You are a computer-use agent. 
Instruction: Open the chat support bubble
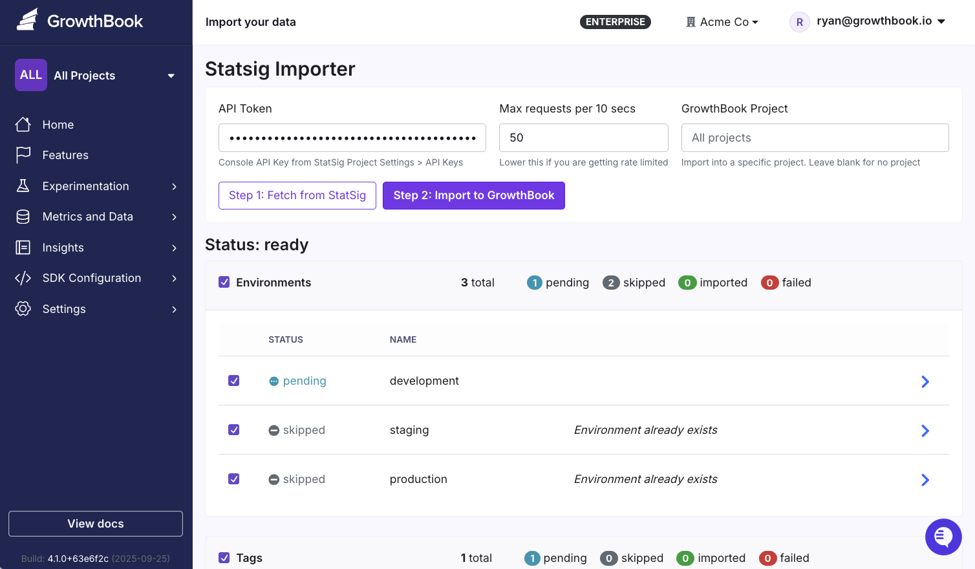(943, 537)
